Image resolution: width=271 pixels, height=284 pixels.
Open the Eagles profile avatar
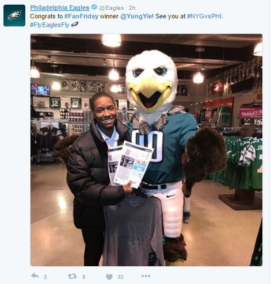tap(14, 16)
